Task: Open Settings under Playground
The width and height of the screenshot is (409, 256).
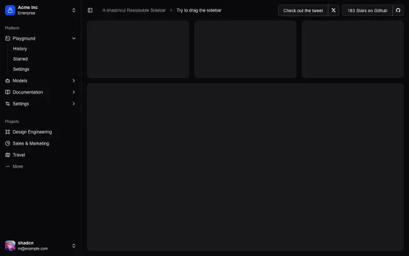Action: (21, 69)
